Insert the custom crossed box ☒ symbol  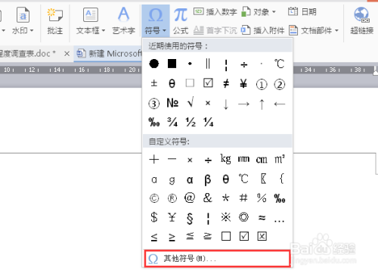pos(262,236)
